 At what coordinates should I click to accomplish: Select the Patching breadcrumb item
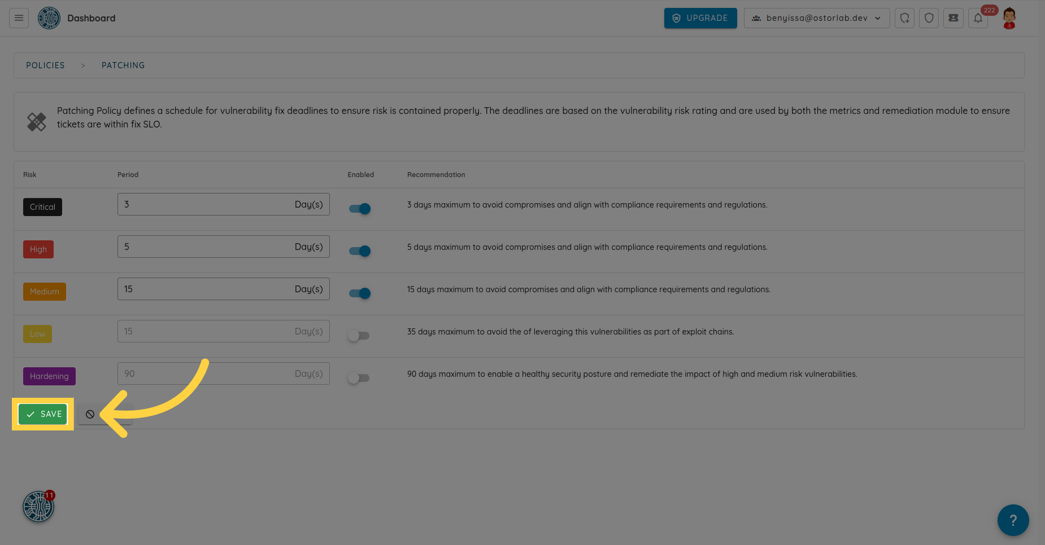(123, 65)
